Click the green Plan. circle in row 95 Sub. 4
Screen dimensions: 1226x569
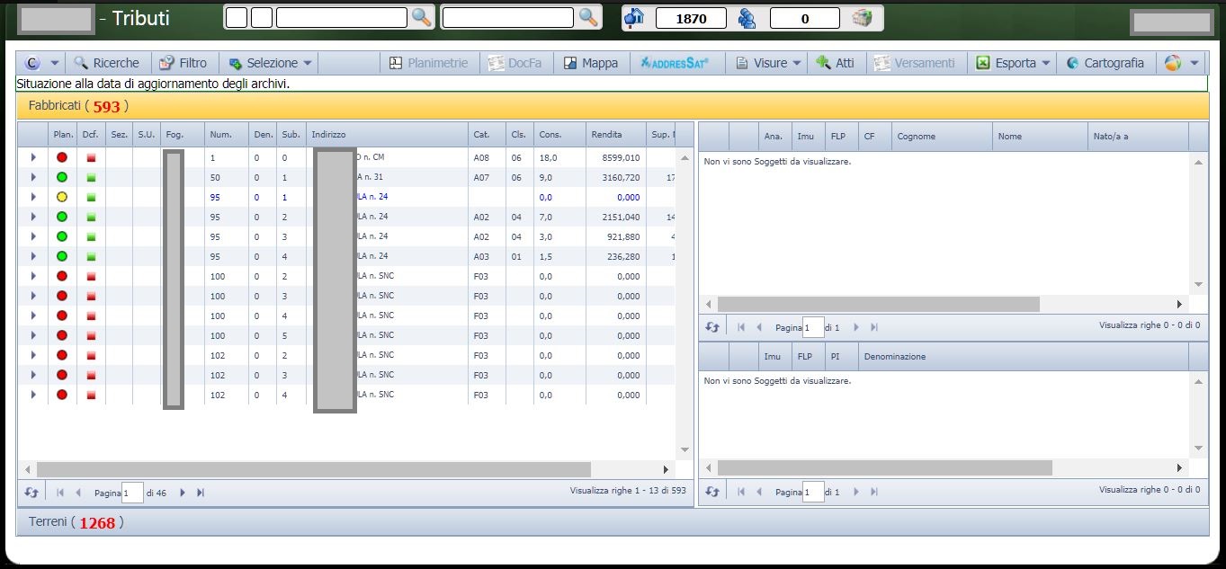[62, 256]
